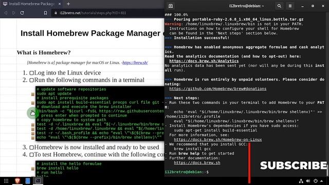Bookmark the current page
This screenshot has width=329, height=185.
click(x=45, y=13)
